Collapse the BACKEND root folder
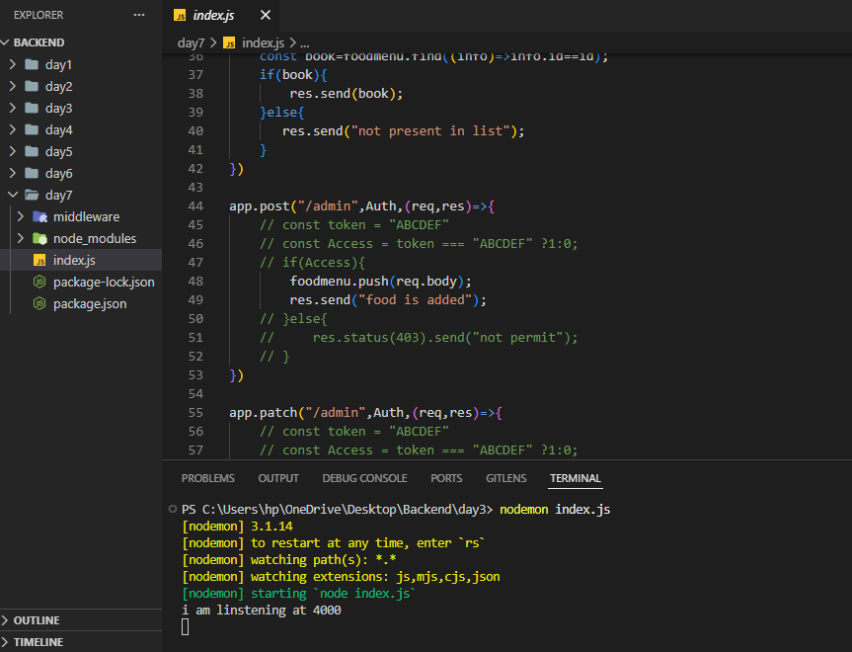The width and height of the screenshot is (852, 652). point(6,42)
